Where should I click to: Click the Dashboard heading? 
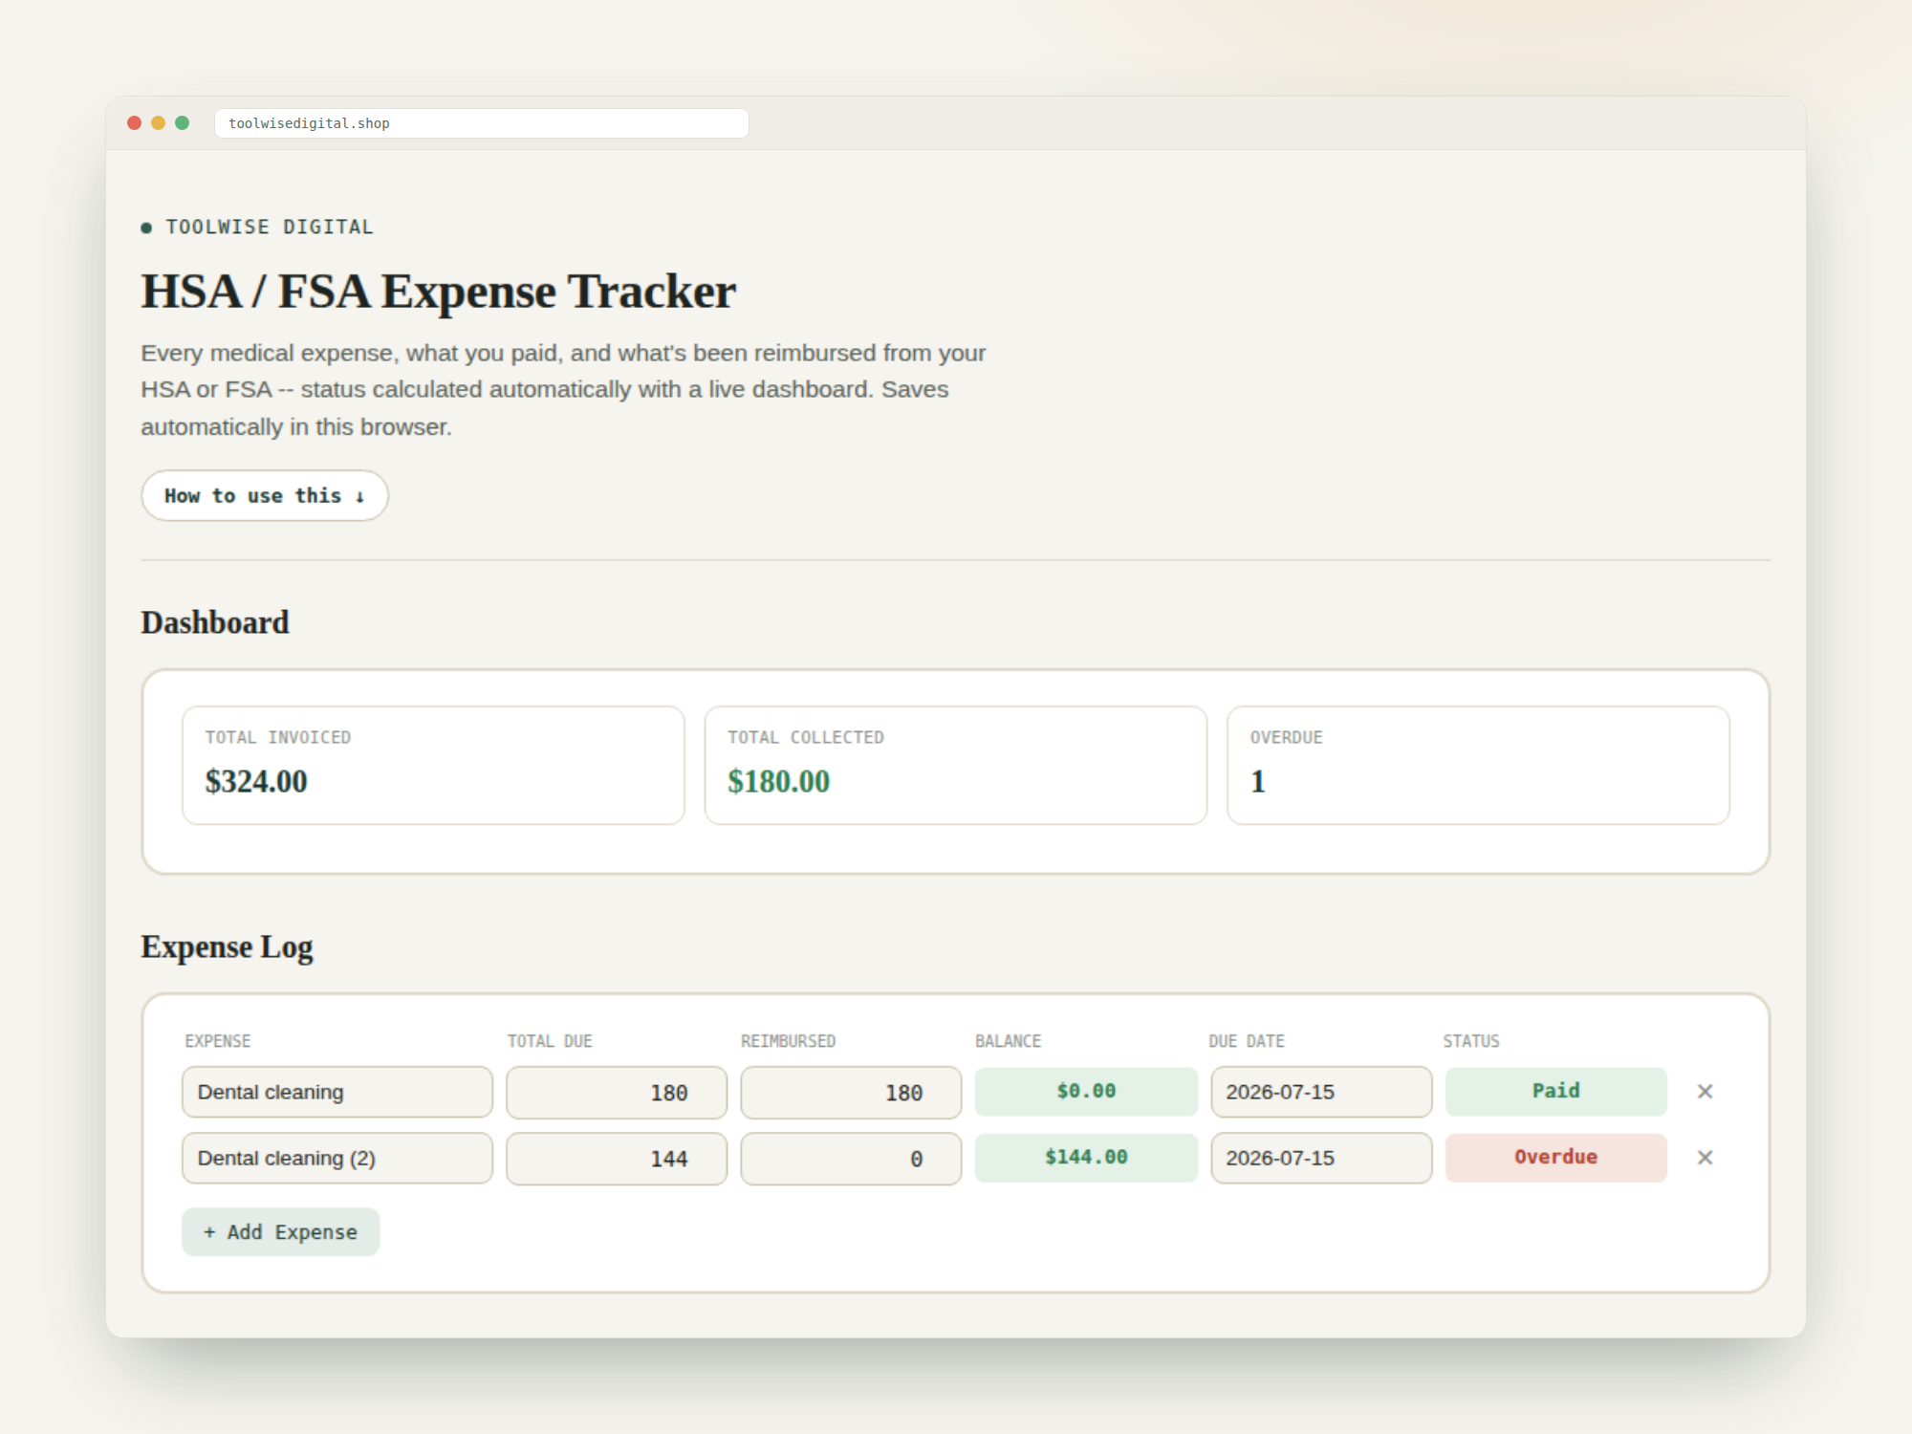[x=215, y=623]
